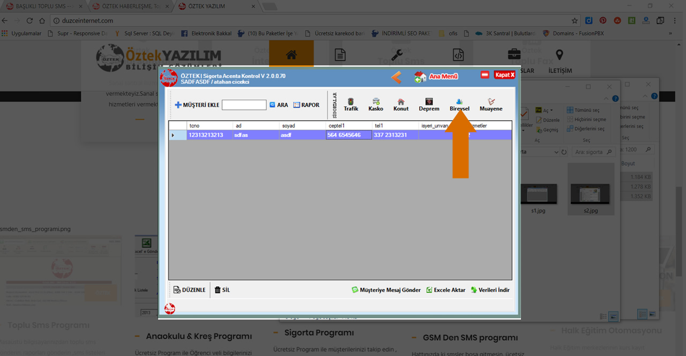Image resolution: width=686 pixels, height=356 pixels.
Task: Sort by the ad column header
Action: [x=256, y=125]
